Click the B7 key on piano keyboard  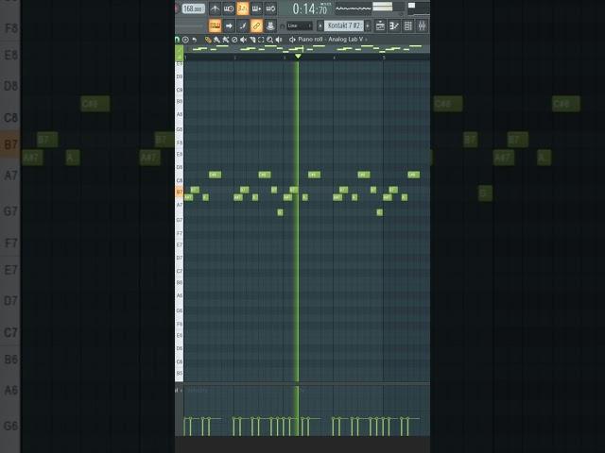click(180, 192)
